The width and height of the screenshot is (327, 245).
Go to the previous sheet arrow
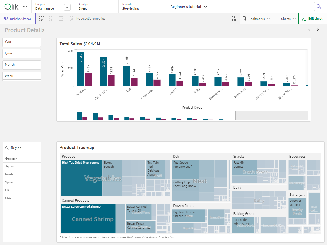coord(309,30)
